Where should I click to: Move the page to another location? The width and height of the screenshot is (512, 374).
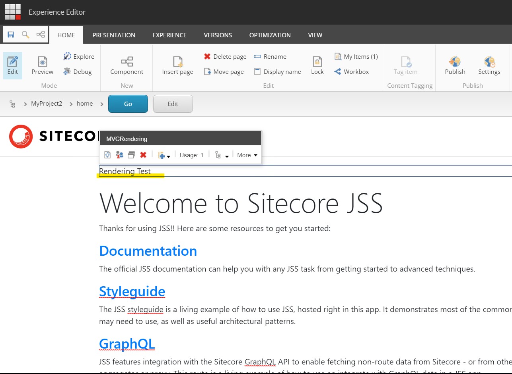pos(224,72)
